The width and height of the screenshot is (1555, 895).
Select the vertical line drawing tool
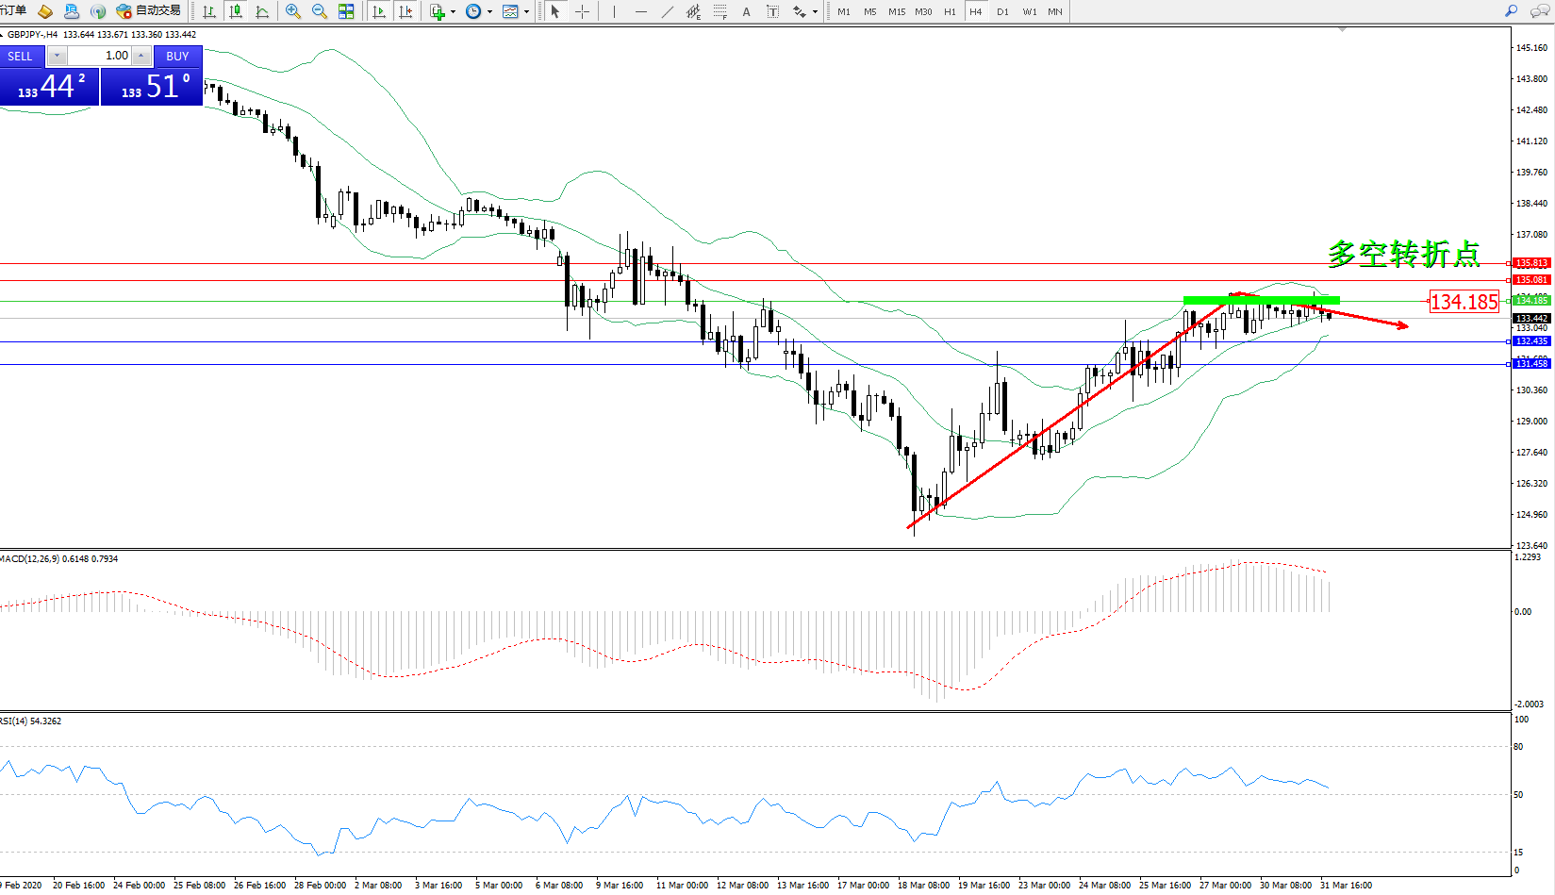tap(614, 11)
